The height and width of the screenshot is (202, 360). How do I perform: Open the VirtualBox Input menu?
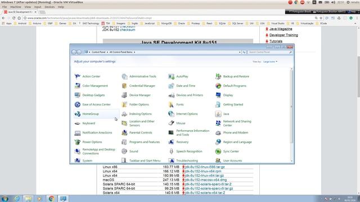(38, 7)
